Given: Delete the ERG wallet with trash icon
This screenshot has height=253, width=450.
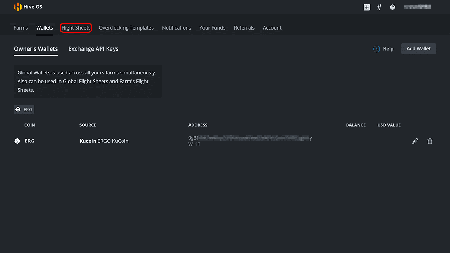Looking at the screenshot, I should (430, 141).
